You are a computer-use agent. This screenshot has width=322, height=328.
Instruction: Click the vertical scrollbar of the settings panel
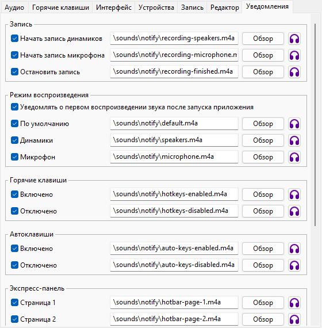tap(315, 125)
